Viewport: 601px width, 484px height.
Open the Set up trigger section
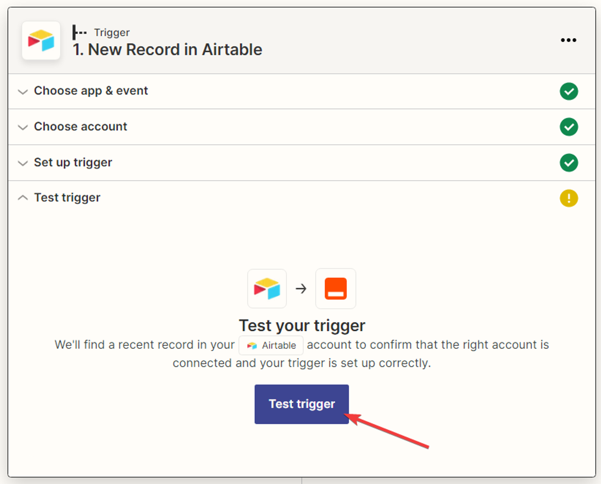tap(73, 162)
